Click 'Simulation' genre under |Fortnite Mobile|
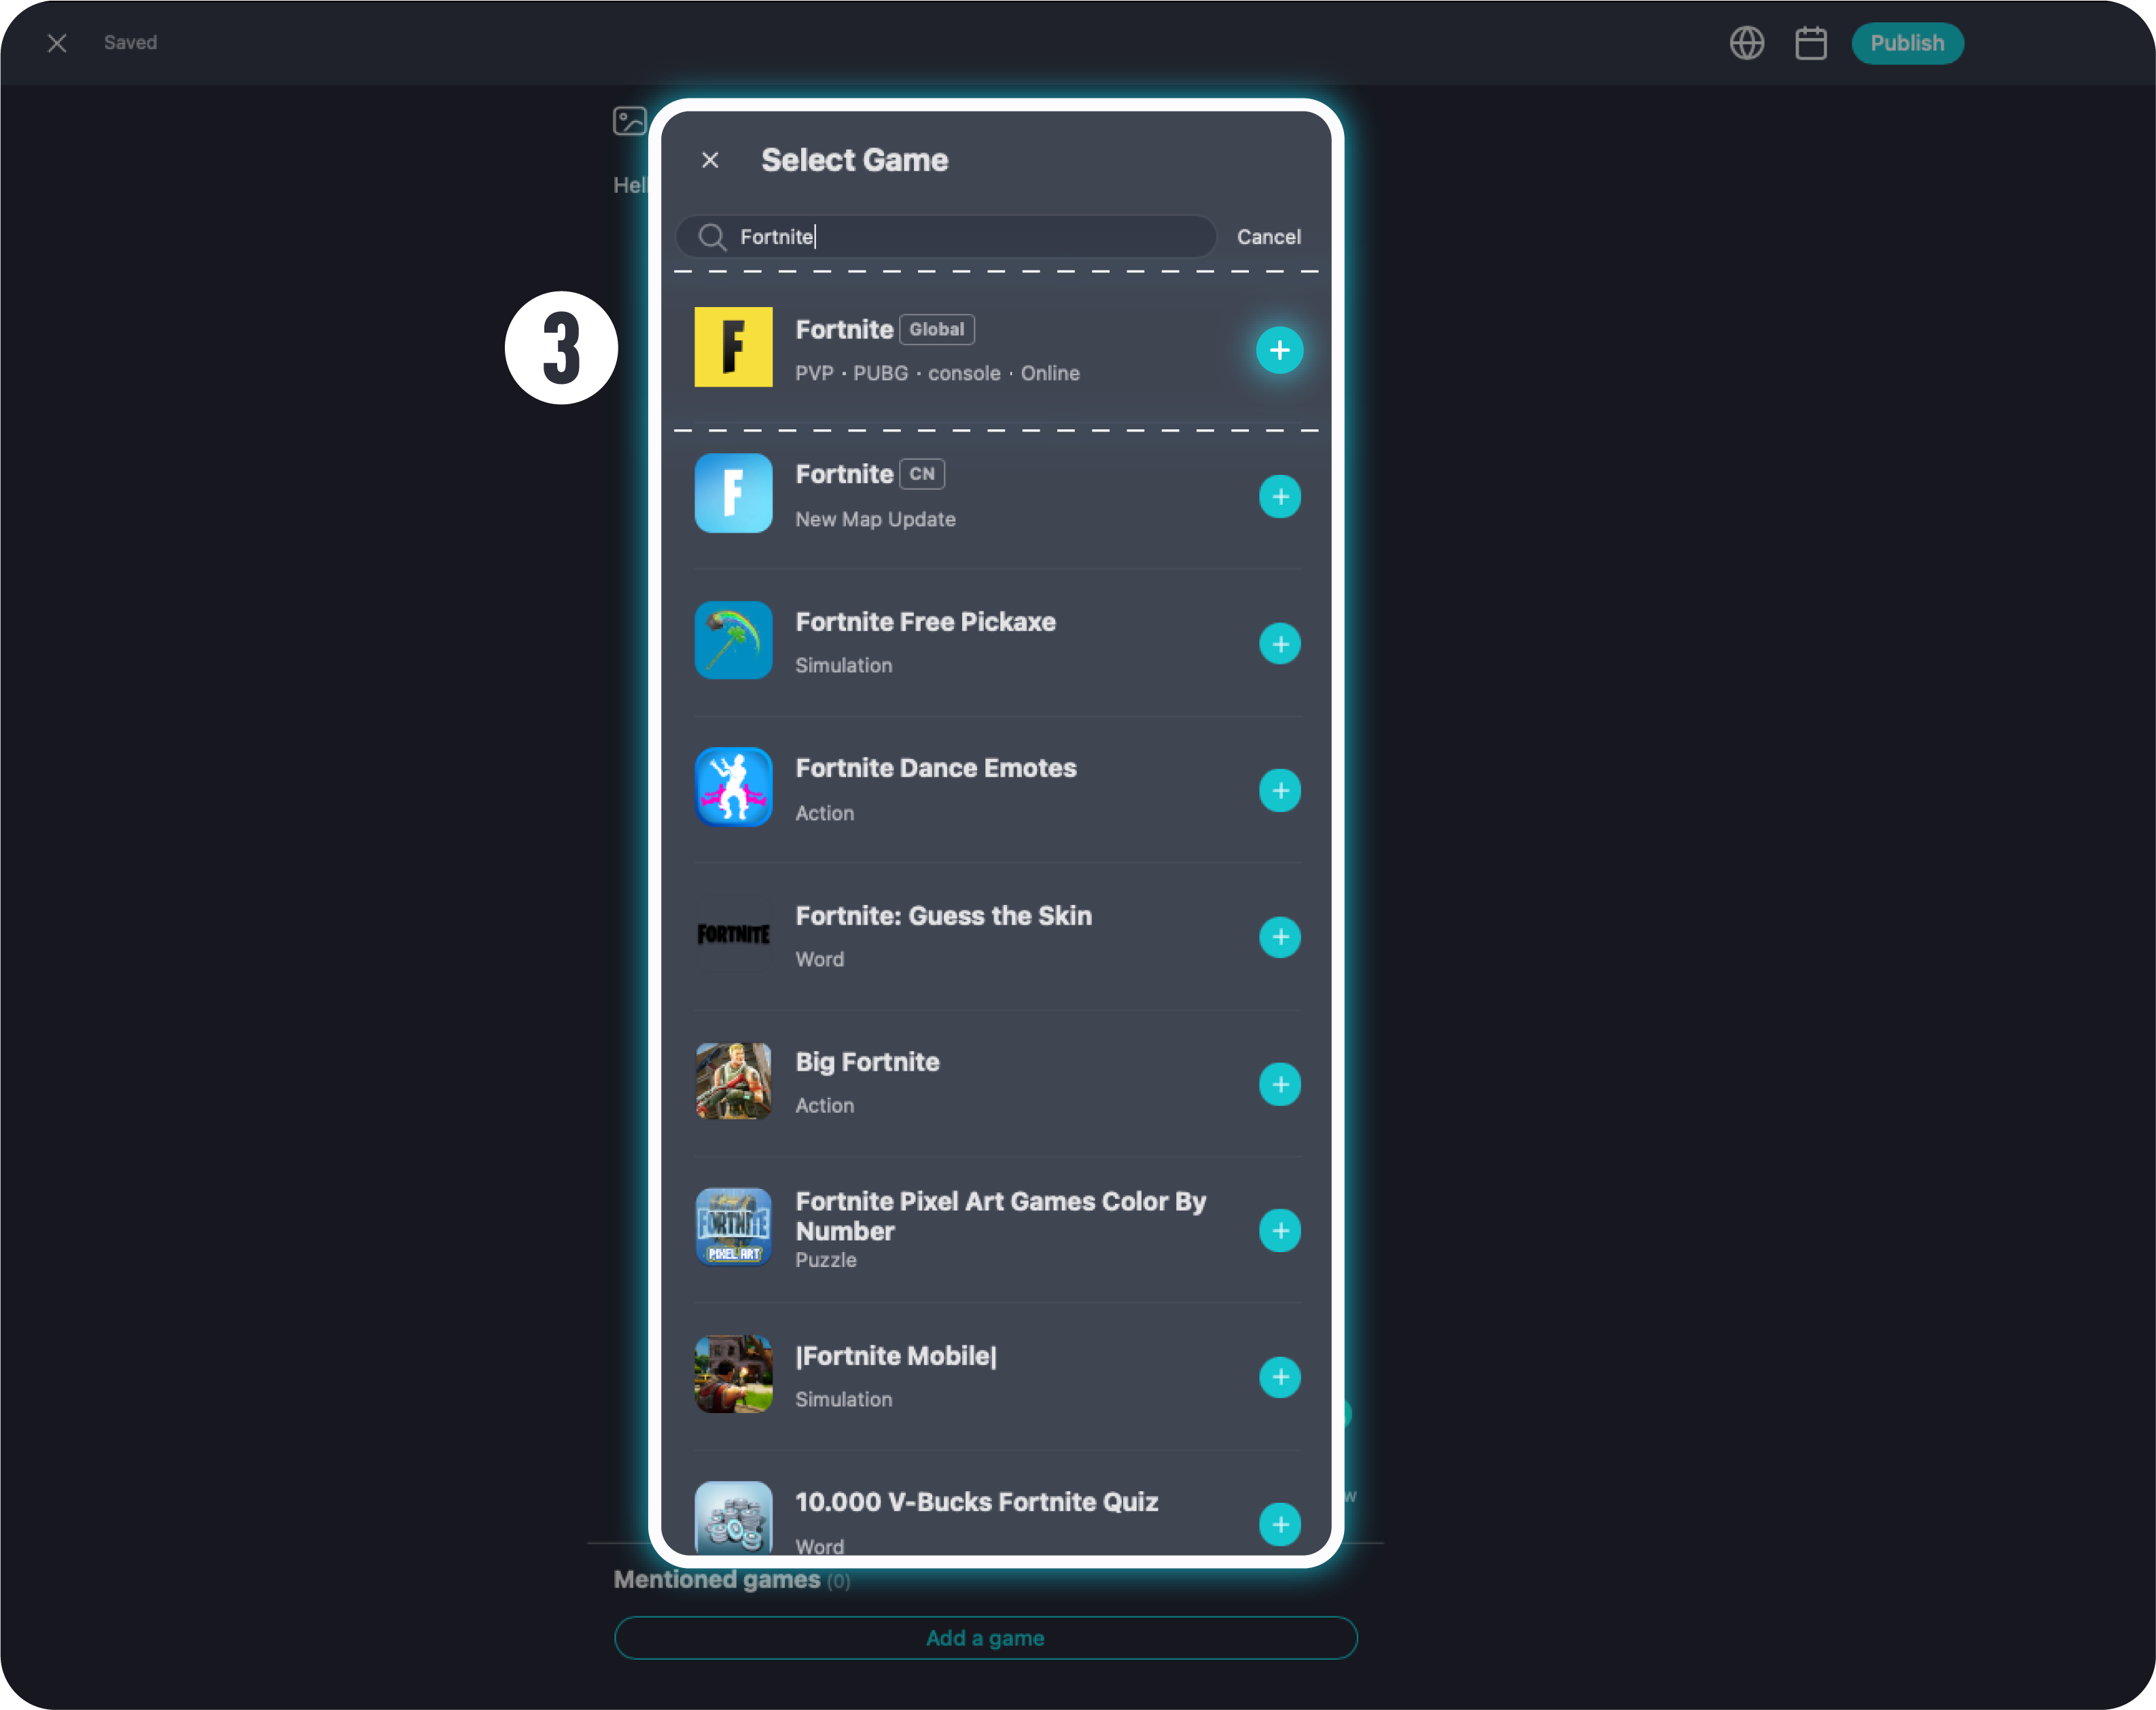Screen dimensions: 2156x1710 [x=843, y=1399]
